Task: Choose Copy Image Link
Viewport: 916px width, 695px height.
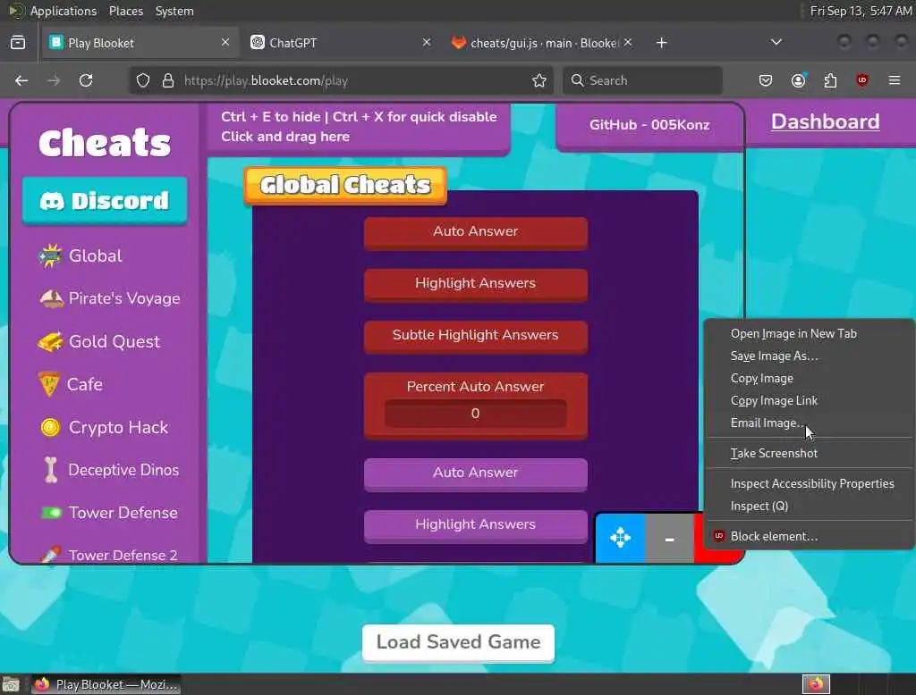Action: point(809,400)
